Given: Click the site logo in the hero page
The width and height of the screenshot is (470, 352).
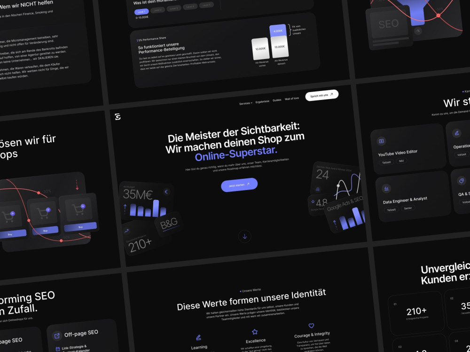Looking at the screenshot, I should click(118, 117).
